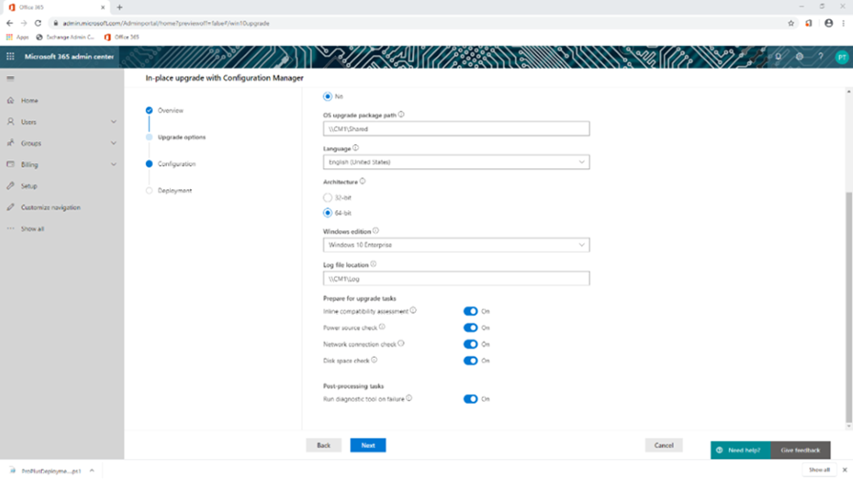This screenshot has height=481, width=853.
Task: Toggle Disk space check switch
Action: click(470, 361)
